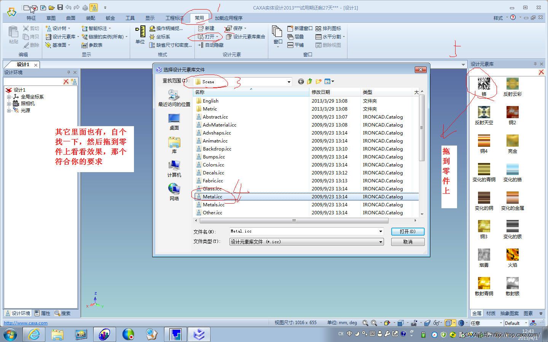Click 平铺 window arrangement
The width and height of the screenshot is (548, 342).
click(295, 45)
